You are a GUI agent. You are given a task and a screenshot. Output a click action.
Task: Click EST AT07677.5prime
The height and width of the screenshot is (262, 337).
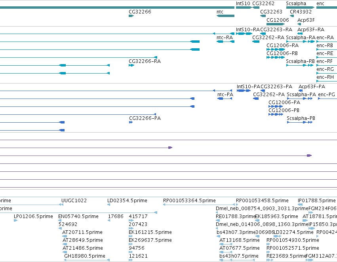tap(240, 248)
